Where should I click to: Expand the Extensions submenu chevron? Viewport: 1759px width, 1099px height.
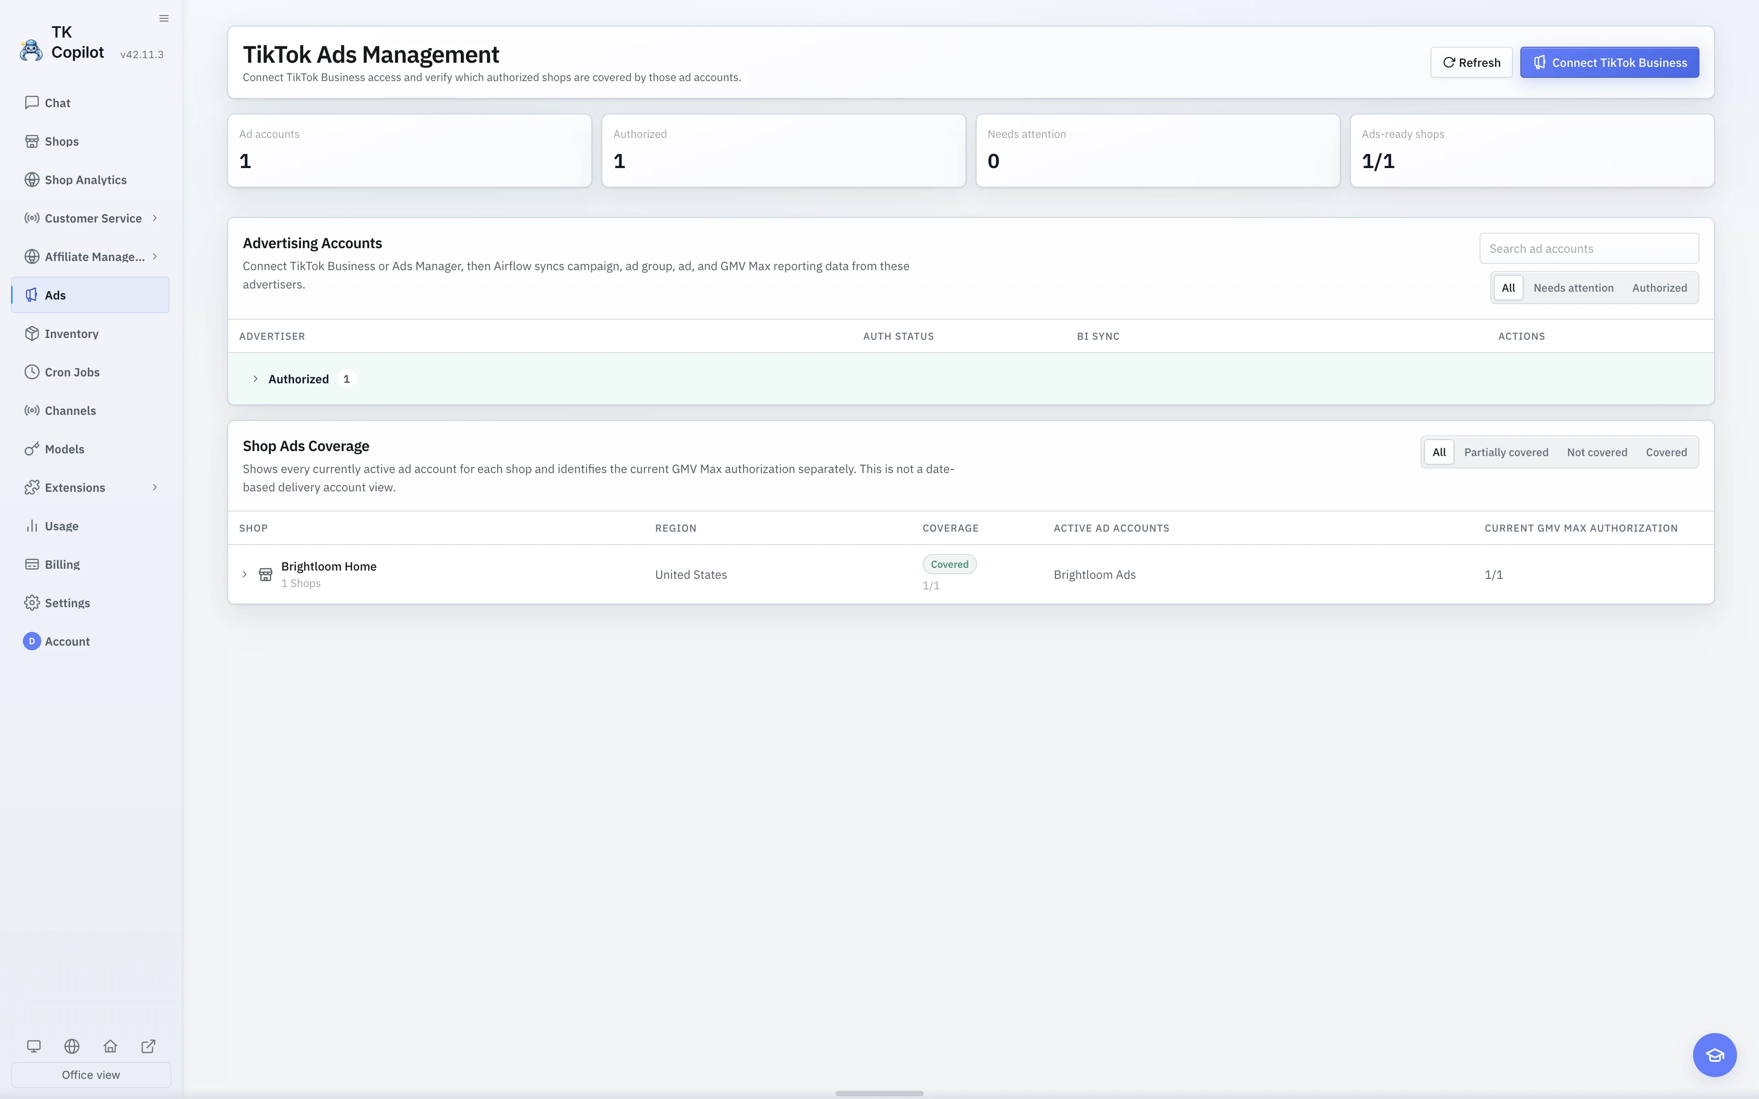coord(155,488)
